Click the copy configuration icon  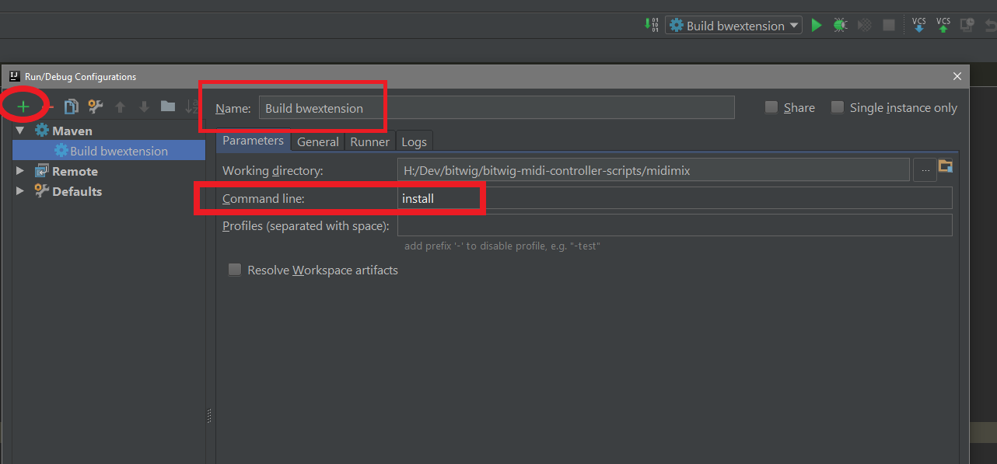[x=72, y=106]
